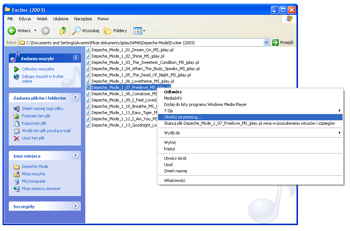Click audio file icon of Dream_On track

(88, 50)
